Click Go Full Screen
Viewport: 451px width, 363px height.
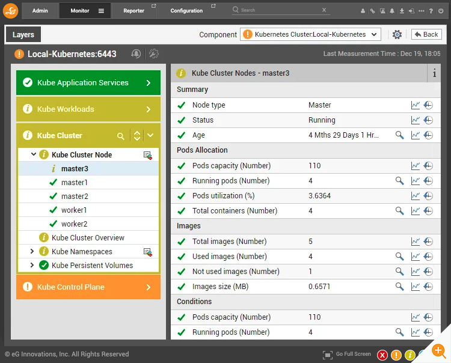click(347, 355)
